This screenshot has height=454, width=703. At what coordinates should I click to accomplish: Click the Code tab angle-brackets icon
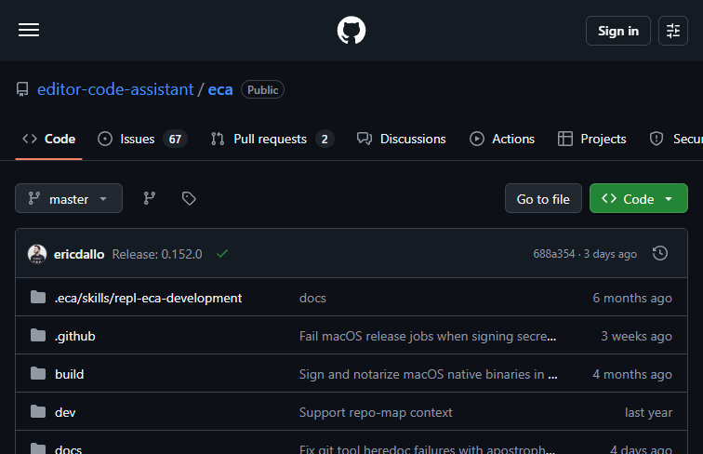30,139
